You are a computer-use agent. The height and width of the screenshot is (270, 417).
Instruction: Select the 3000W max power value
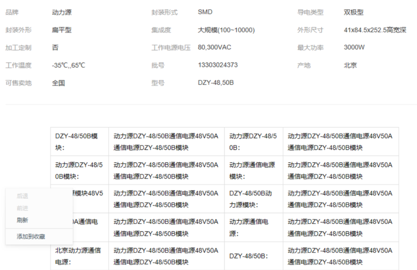coord(354,48)
